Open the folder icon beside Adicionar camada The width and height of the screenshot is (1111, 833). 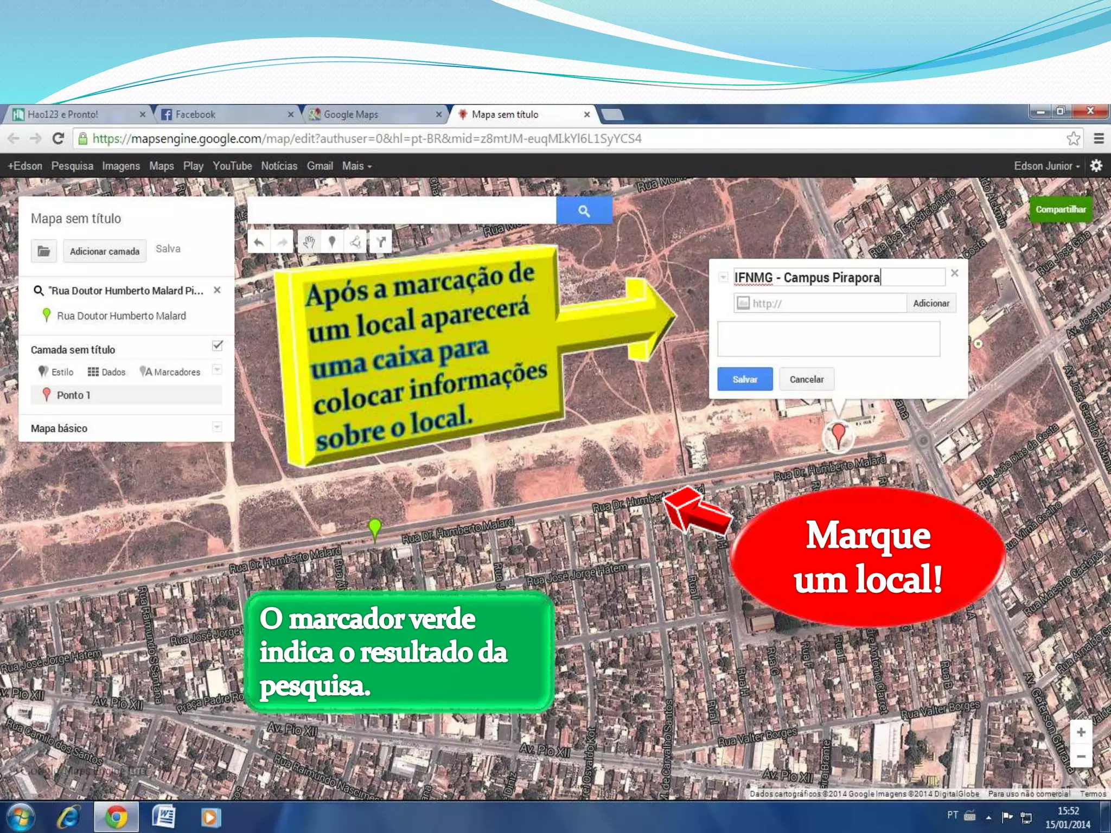pos(43,251)
